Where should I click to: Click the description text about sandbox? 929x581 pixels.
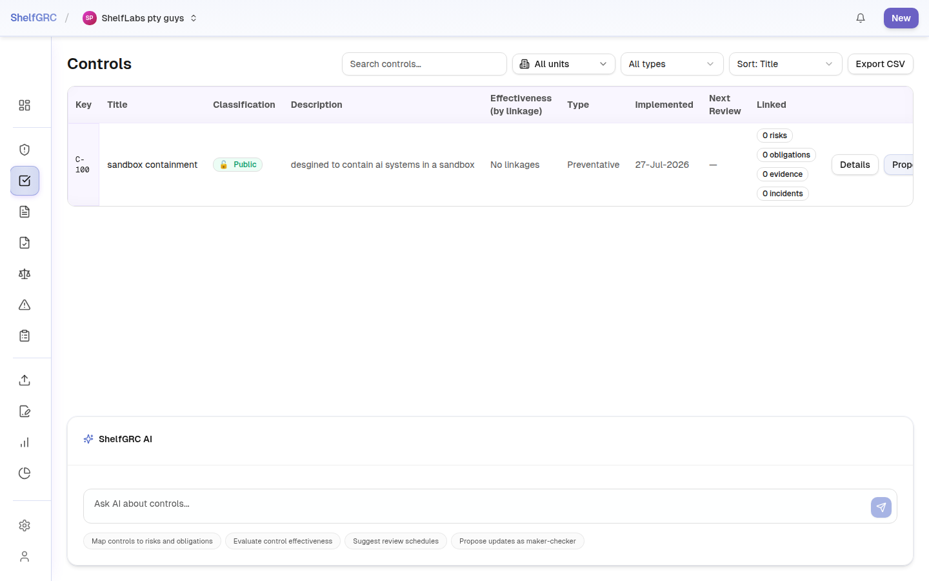point(383,165)
